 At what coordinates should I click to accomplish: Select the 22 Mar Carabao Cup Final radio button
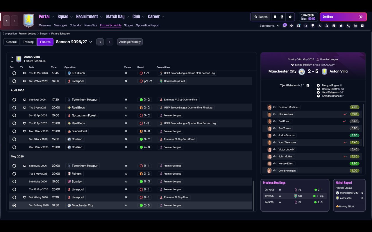tap(14, 81)
